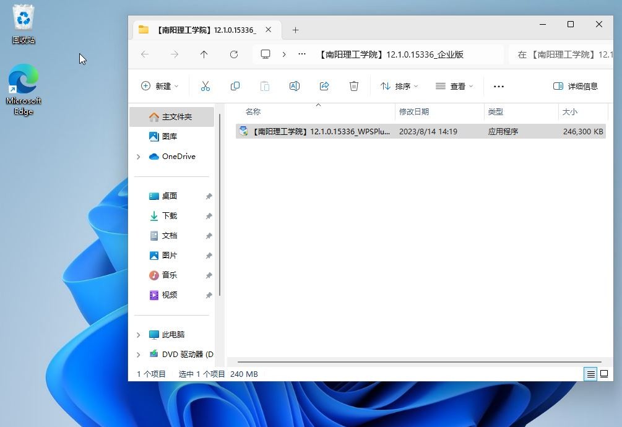This screenshot has width=622, height=427.
Task: Click the Delete trash icon
Action: click(x=354, y=86)
